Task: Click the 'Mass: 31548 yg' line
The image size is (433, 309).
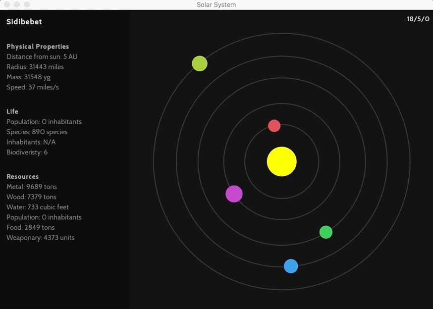Action: (x=28, y=77)
